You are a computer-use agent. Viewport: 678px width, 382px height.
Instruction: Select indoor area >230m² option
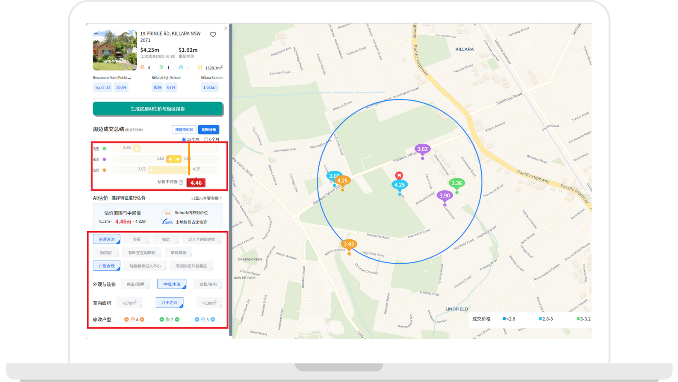click(x=209, y=303)
